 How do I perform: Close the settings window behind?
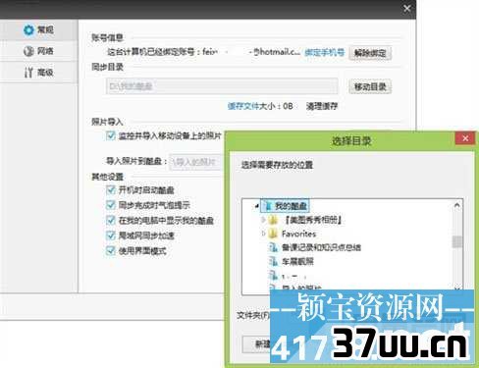[x=407, y=9]
